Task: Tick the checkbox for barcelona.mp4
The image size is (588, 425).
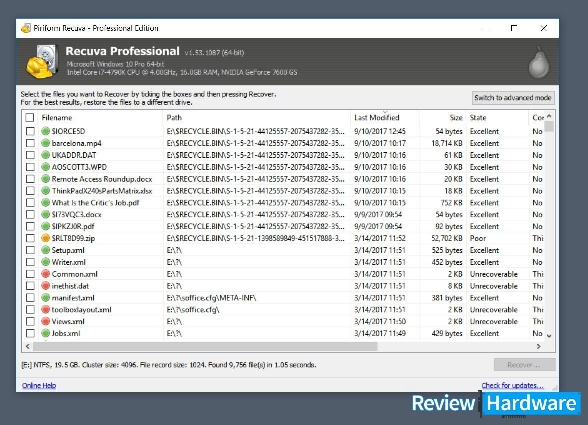Action: click(x=31, y=143)
